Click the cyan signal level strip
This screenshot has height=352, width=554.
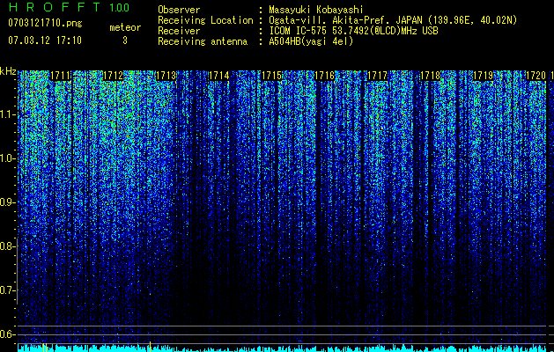click(x=283, y=348)
